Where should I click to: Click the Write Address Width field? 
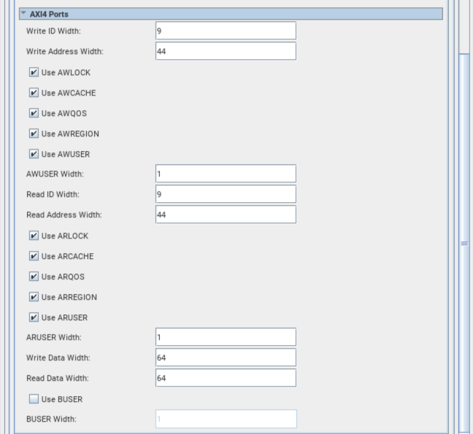click(x=226, y=51)
